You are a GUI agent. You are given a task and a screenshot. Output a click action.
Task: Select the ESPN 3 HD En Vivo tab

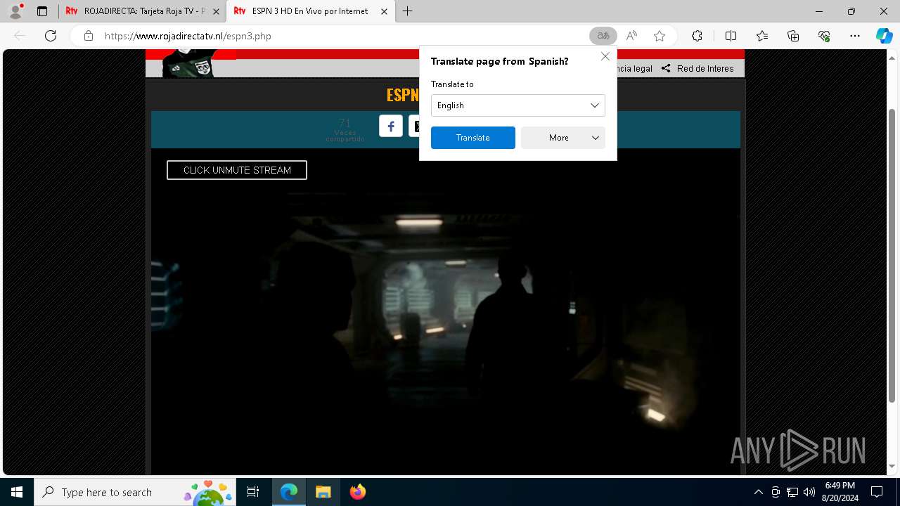pos(310,11)
